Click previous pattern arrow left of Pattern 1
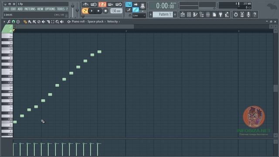Viewport: 279px width, 157px height. tap(151, 14)
